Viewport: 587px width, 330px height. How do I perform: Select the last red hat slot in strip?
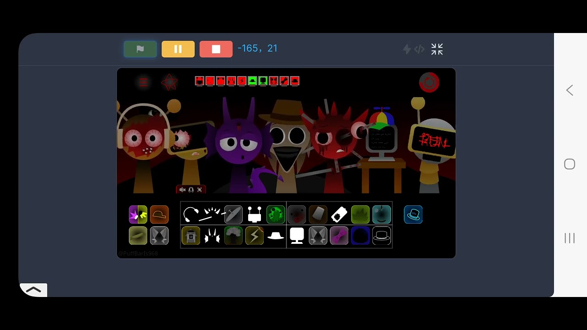(295, 81)
